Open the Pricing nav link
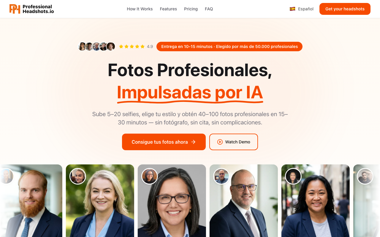The width and height of the screenshot is (380, 237). pyautogui.click(x=191, y=9)
